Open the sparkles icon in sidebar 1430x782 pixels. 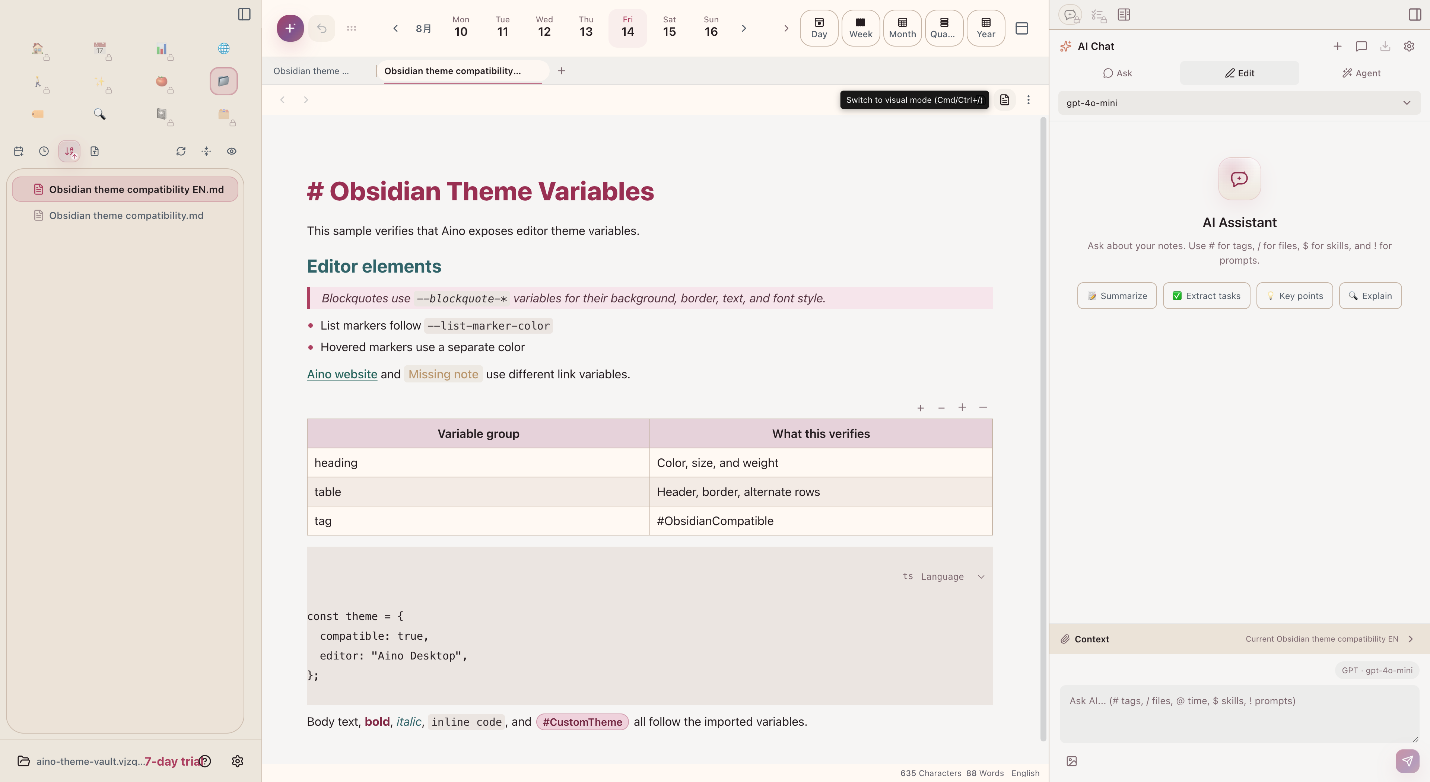[100, 82]
